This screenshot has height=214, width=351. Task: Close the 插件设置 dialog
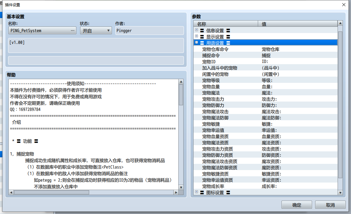[344, 5]
